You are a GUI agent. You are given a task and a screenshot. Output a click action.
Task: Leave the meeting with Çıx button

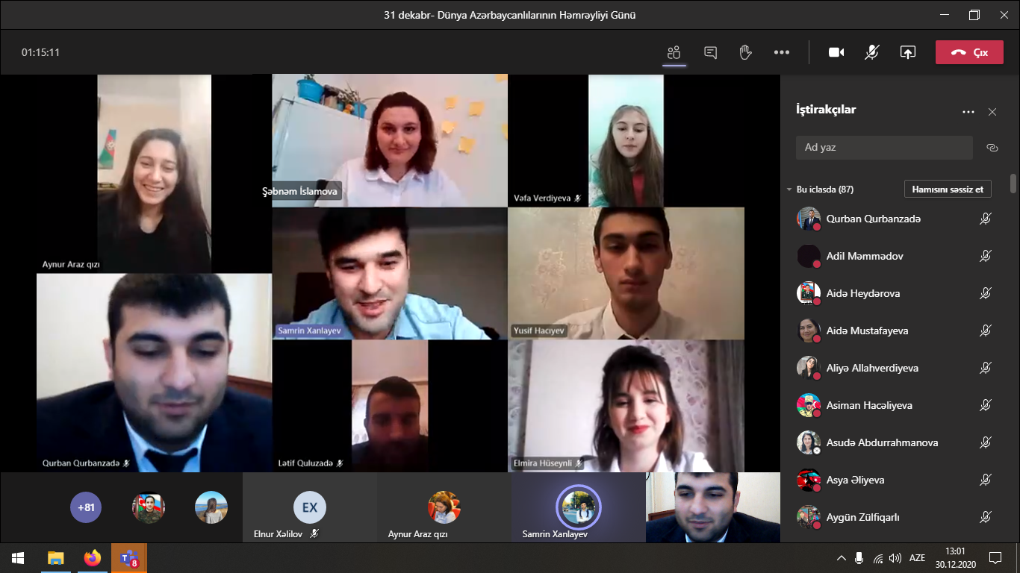(969, 52)
